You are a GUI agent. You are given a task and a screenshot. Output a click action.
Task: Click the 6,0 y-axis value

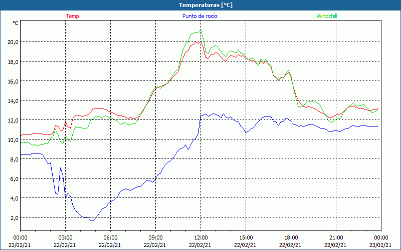point(15,179)
